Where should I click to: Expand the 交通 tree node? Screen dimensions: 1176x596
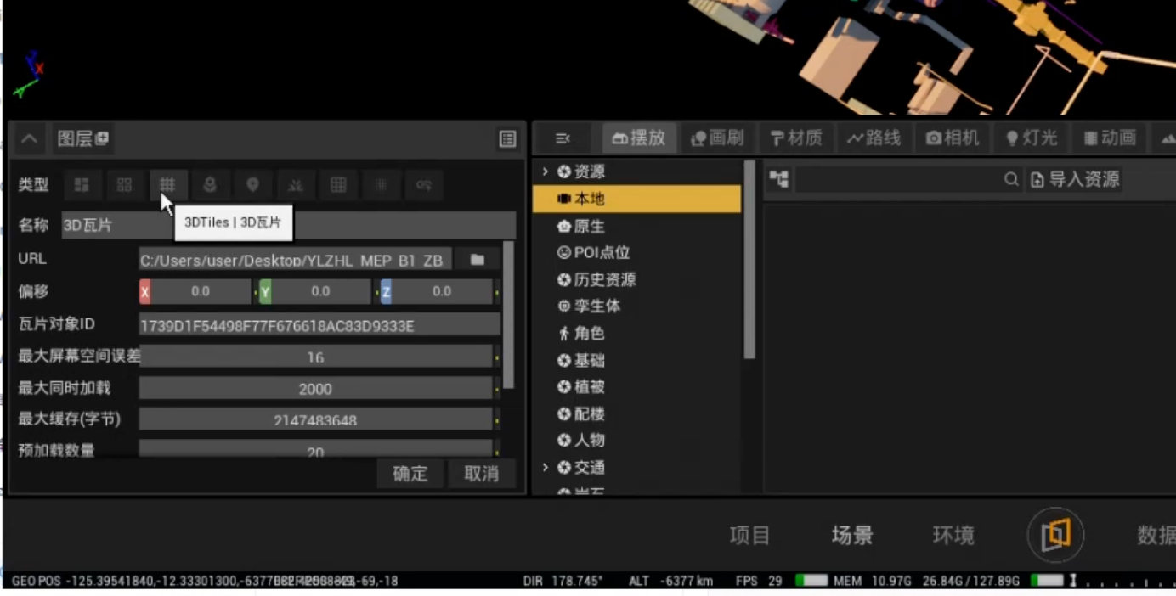tap(546, 467)
